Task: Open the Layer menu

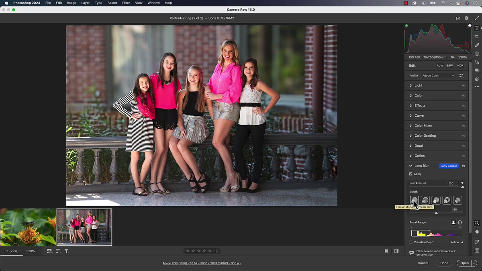Action: tap(86, 3)
